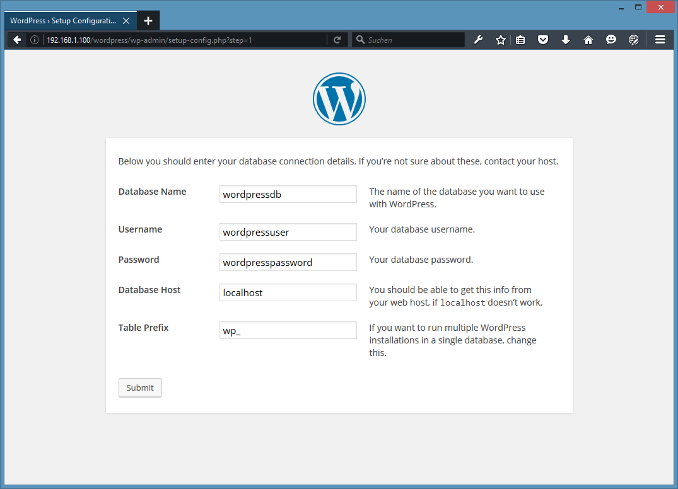Select the WordPress Setup Configuration tab
This screenshot has height=489, width=678.
[x=71, y=21]
